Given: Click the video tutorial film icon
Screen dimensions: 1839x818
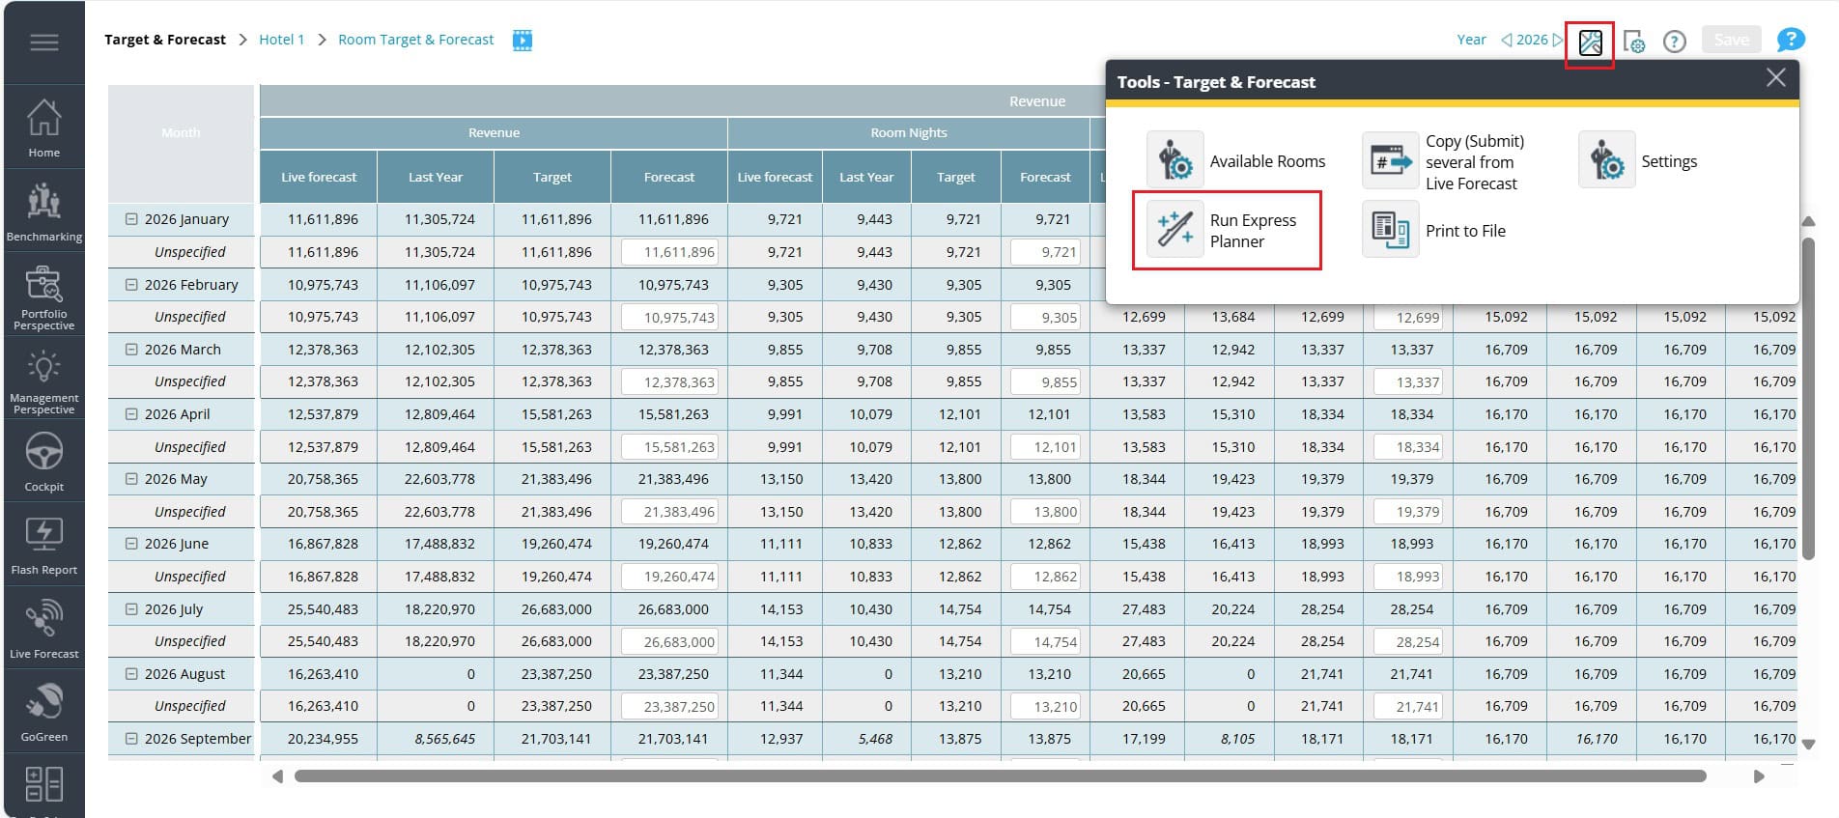Looking at the screenshot, I should click(x=522, y=41).
